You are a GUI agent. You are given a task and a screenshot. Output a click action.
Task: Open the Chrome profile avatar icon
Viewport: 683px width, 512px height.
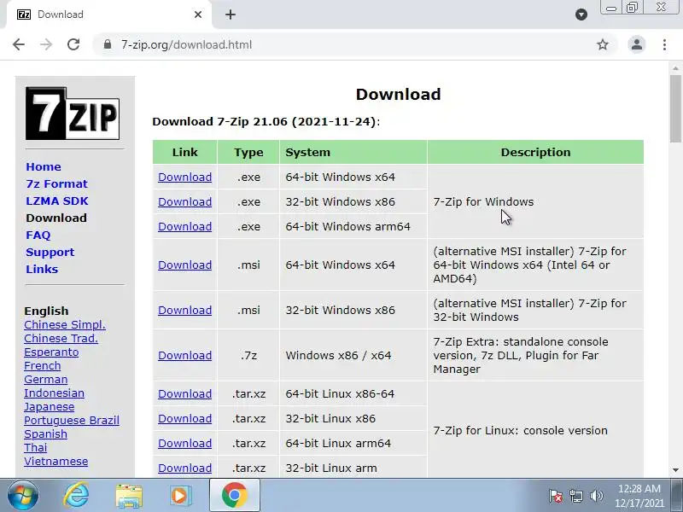point(636,44)
